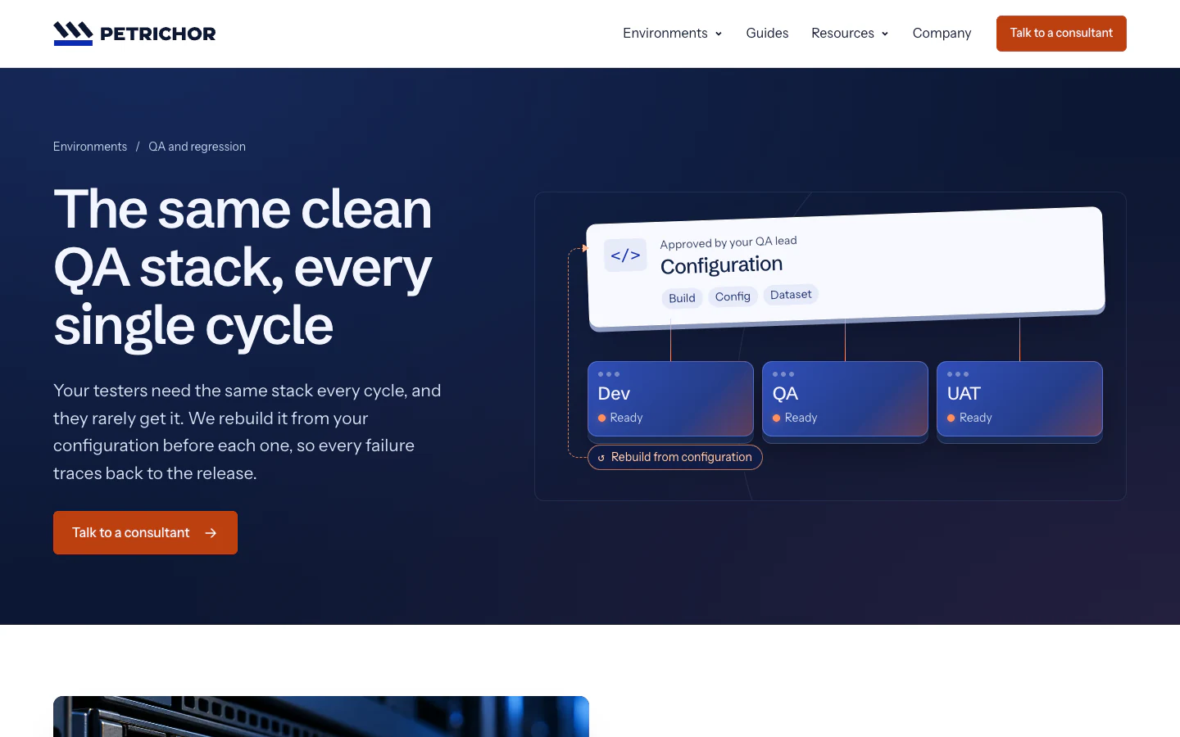Click the code brackets icon on Configuration card
This screenshot has height=737, width=1180.
(x=625, y=255)
